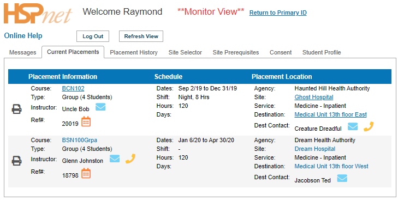Image resolution: width=398 pixels, height=201 pixels.
Task: Open the Placement History tab
Action: pos(134,52)
